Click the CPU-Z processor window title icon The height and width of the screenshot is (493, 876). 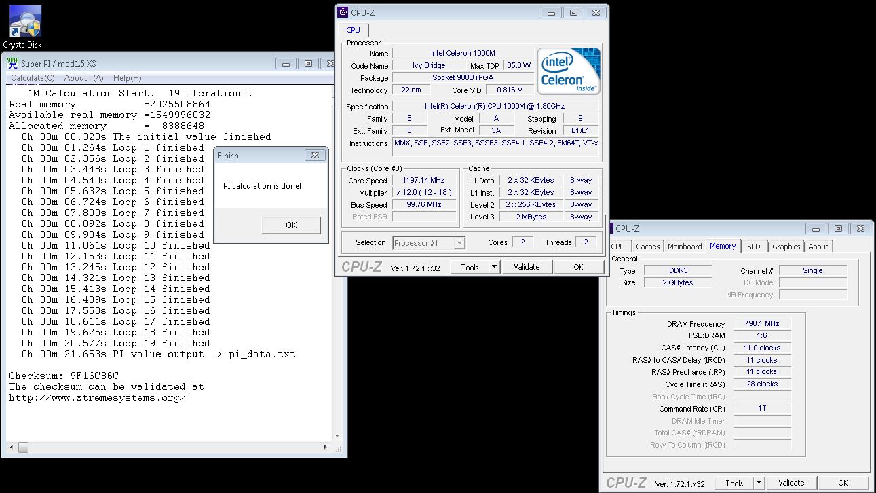343,12
